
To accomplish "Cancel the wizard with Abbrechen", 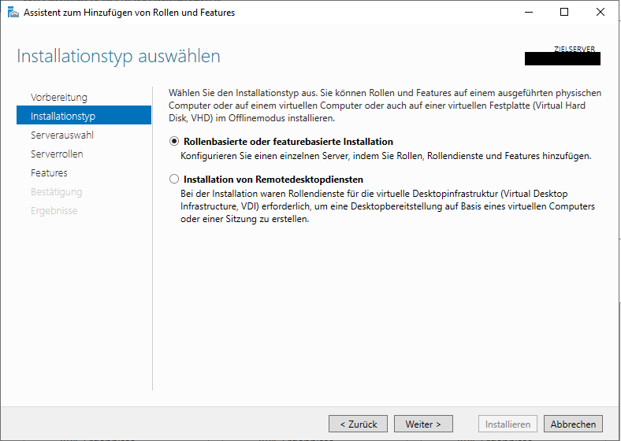I will (573, 424).
